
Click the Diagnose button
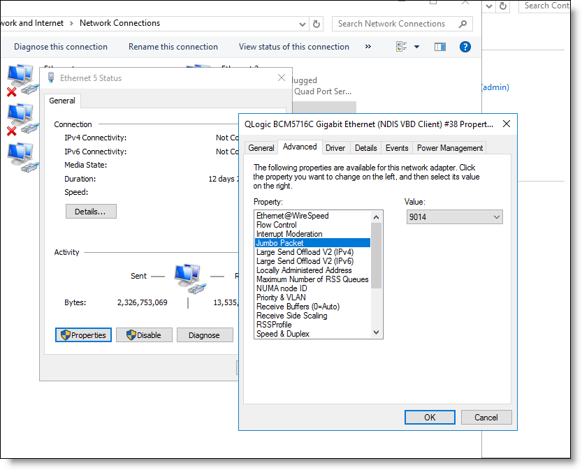pyautogui.click(x=205, y=335)
